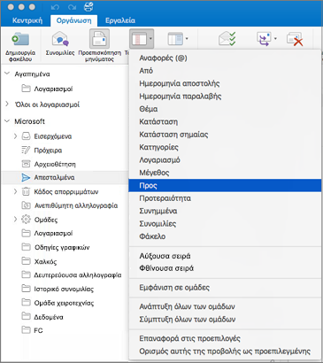Open the Arrange By button's dropdown arrow
The image size is (323, 363).
(150, 39)
